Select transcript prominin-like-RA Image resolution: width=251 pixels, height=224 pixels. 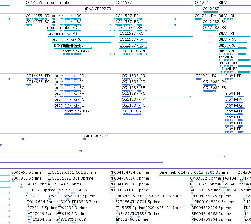(x=67, y=22)
